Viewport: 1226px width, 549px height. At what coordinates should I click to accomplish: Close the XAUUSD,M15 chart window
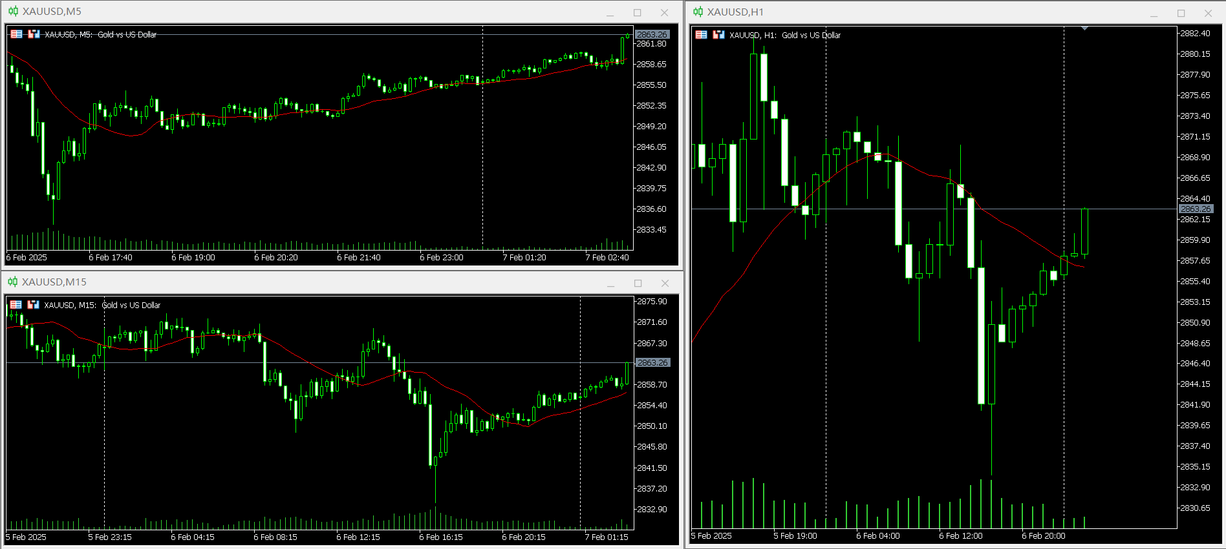665,284
